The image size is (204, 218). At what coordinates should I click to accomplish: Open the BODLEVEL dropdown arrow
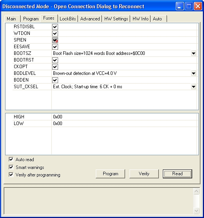tap(193, 73)
